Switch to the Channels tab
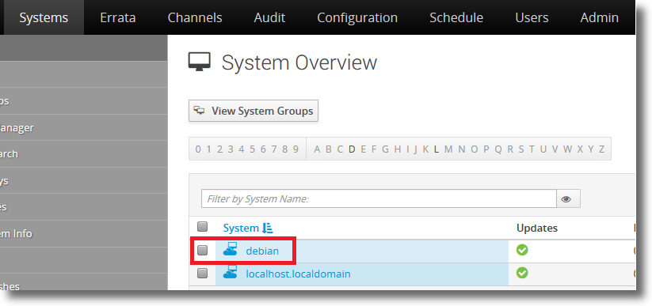This screenshot has width=652, height=306. click(x=195, y=17)
